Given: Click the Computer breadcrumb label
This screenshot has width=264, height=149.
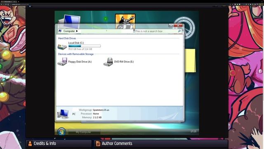Looking at the screenshot, I should point(69,31).
